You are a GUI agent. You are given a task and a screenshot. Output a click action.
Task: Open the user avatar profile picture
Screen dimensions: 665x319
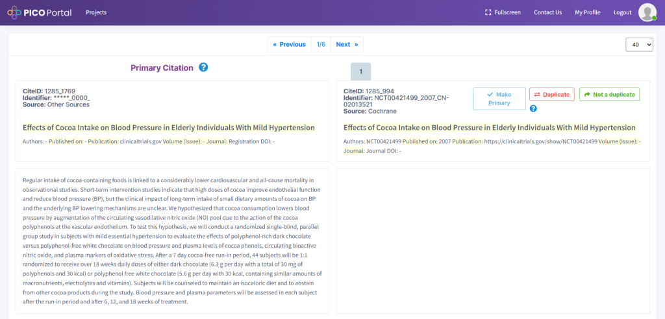[x=647, y=12]
